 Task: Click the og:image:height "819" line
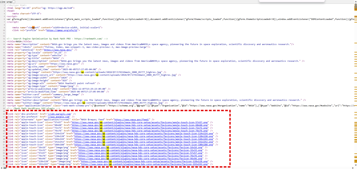(39, 80)
